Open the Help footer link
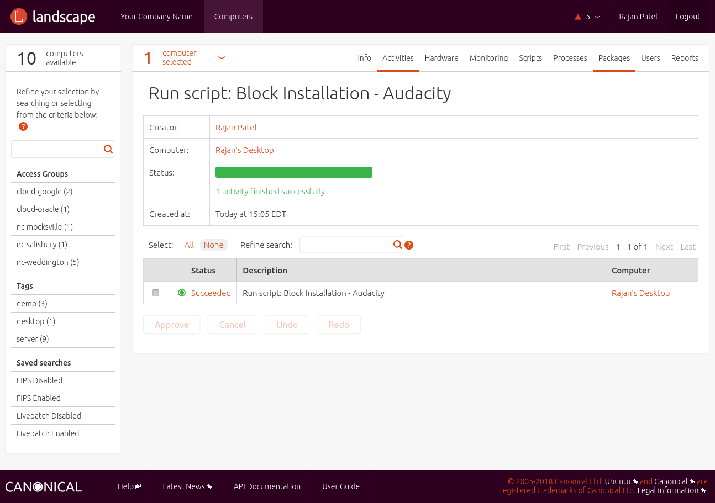 coord(125,486)
